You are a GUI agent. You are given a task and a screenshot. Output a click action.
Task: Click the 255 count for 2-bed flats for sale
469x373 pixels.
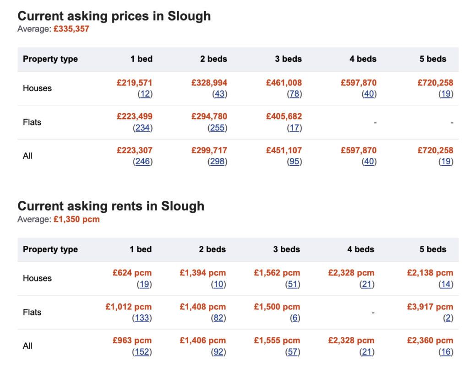click(x=217, y=128)
